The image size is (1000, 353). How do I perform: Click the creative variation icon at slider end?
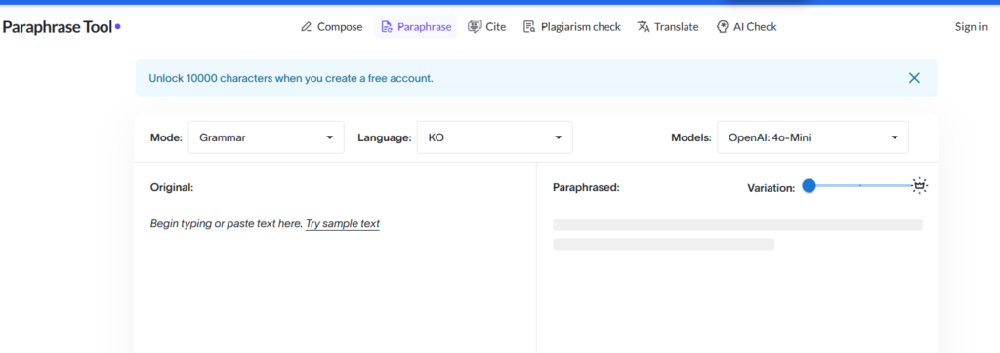point(919,186)
